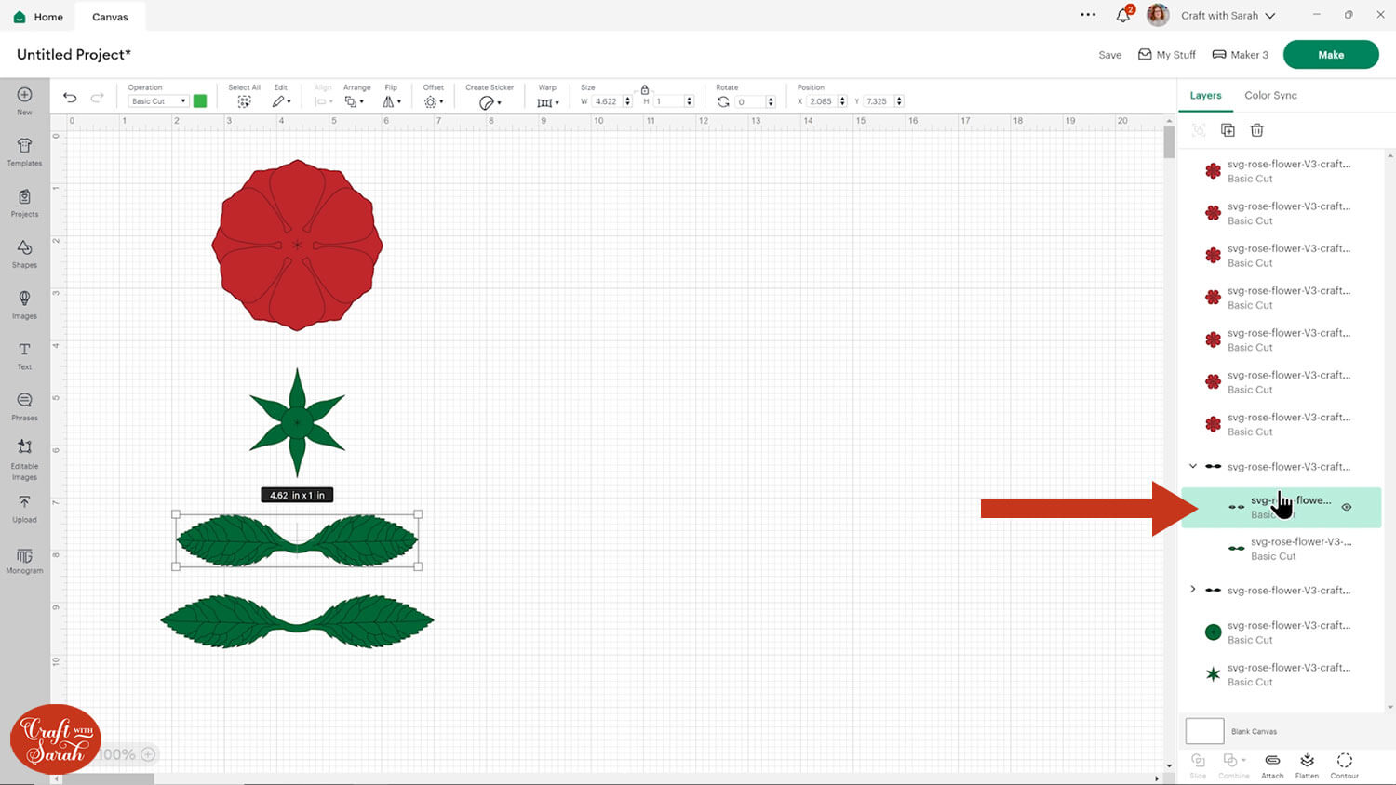
Task: Hide the highlighted leaf layer with eye icon
Action: click(x=1346, y=507)
